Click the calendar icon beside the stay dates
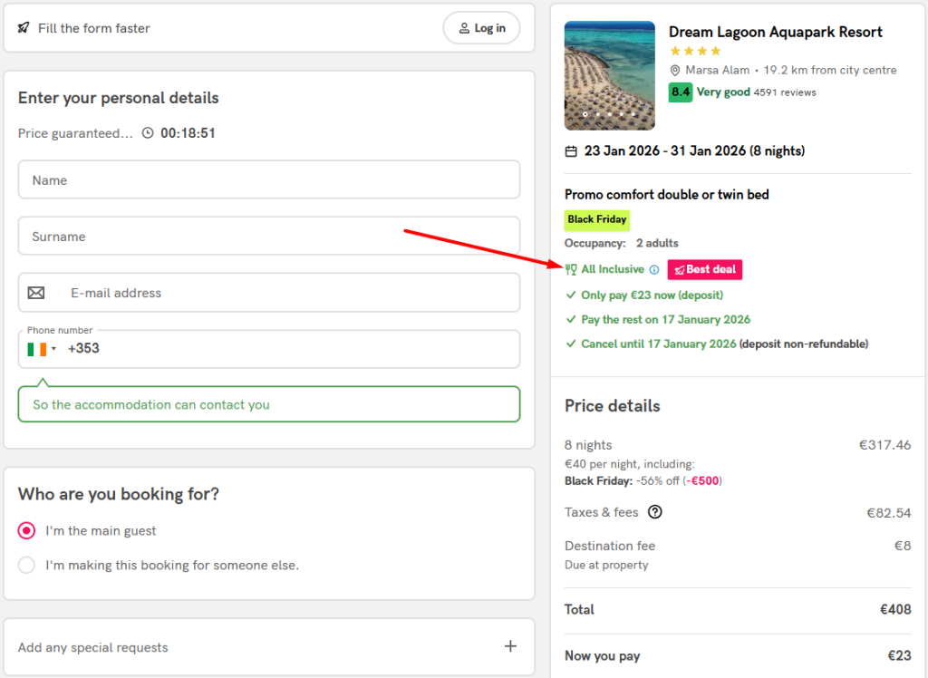The width and height of the screenshot is (928, 678). tap(571, 151)
